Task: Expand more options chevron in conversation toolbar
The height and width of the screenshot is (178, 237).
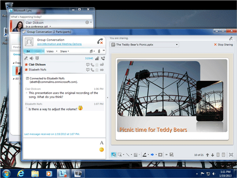Action: [104, 50]
